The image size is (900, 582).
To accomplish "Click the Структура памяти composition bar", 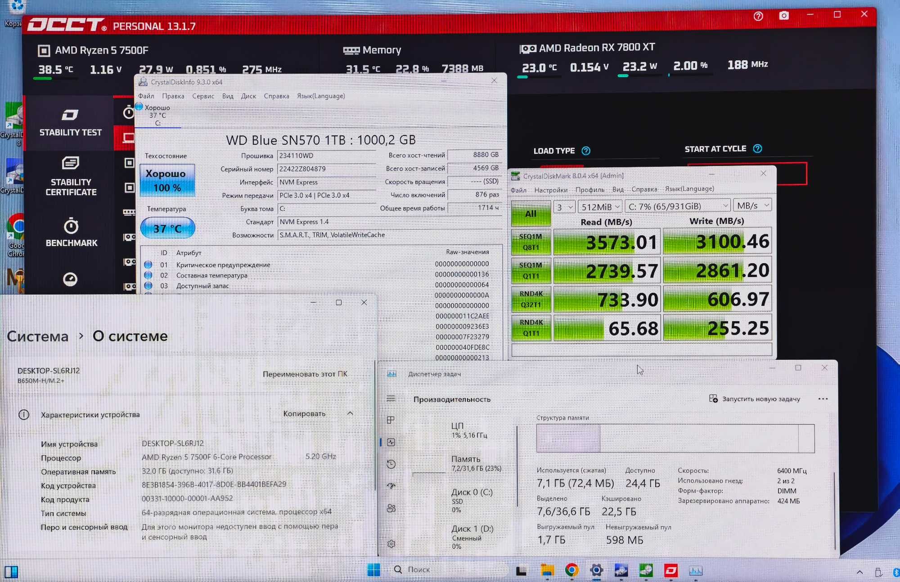I will [675, 439].
